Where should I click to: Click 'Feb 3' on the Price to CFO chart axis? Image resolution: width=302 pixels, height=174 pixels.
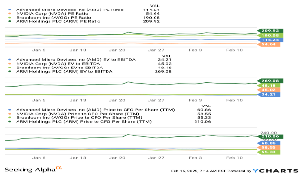195,158
